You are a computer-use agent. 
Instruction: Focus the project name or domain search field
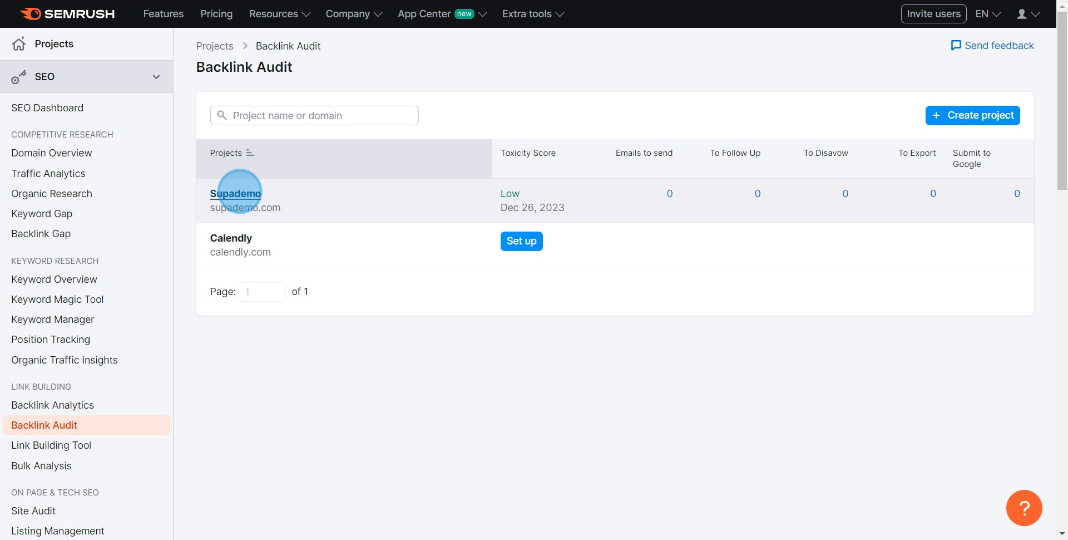[314, 116]
